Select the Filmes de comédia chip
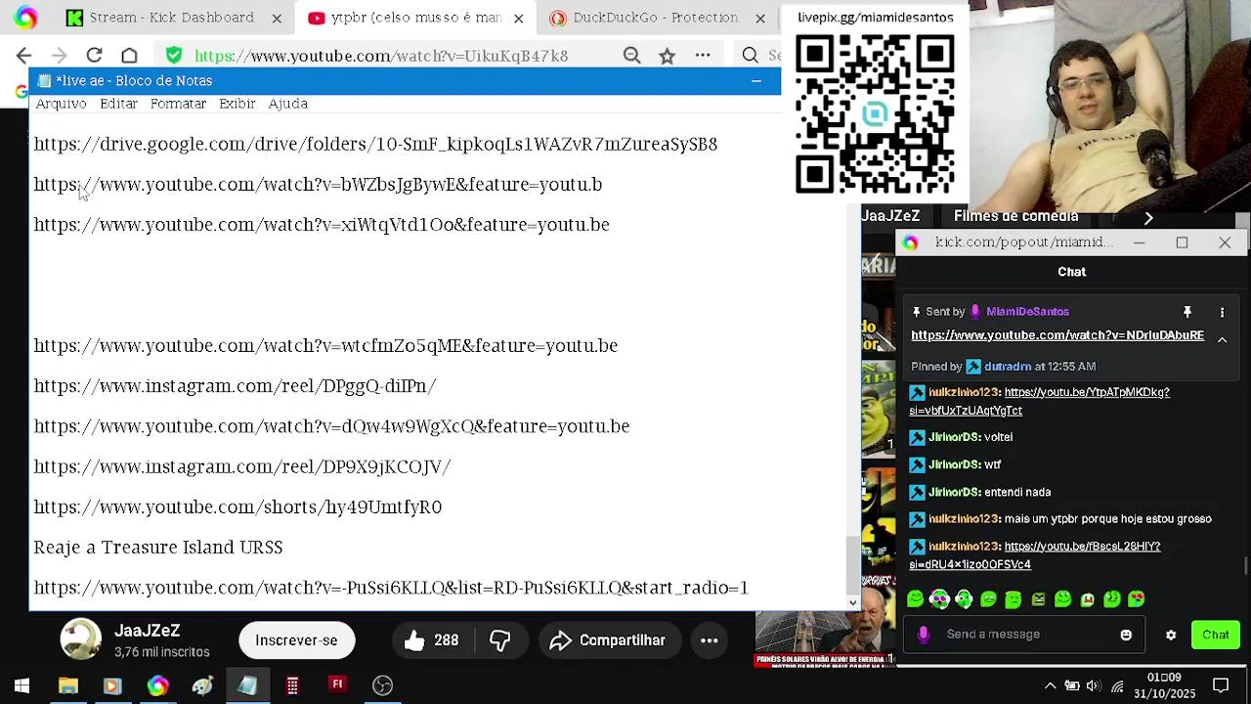This screenshot has height=704, width=1251. click(x=1016, y=216)
